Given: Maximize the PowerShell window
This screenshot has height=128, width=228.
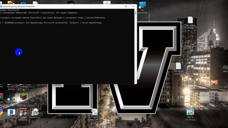Looking at the screenshot, I should tap(126, 6).
